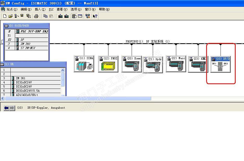Click the grey forward arrow button
The width and height of the screenshot is (244, 161).
coord(12,108)
